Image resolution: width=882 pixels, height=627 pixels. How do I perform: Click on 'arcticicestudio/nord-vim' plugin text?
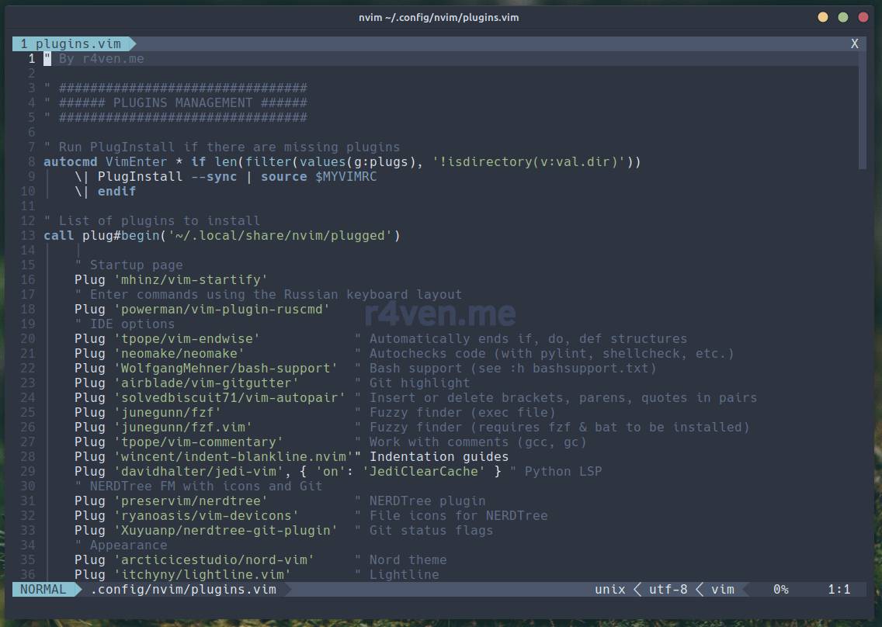(214, 559)
